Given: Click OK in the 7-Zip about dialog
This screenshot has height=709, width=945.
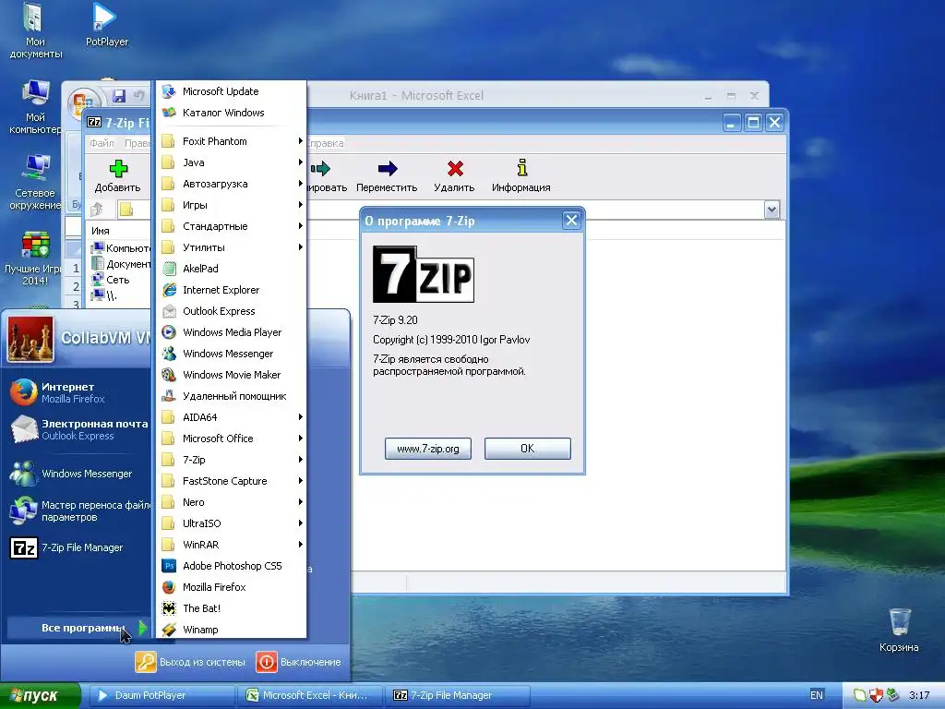Looking at the screenshot, I should click(x=527, y=449).
